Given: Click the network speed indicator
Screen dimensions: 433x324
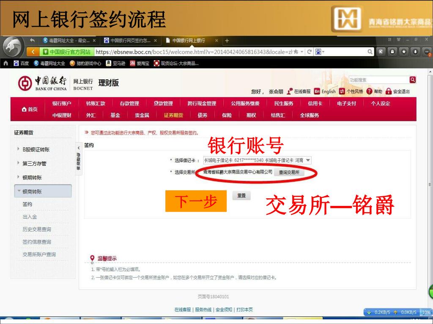Looking at the screenshot, I should [x=397, y=312].
